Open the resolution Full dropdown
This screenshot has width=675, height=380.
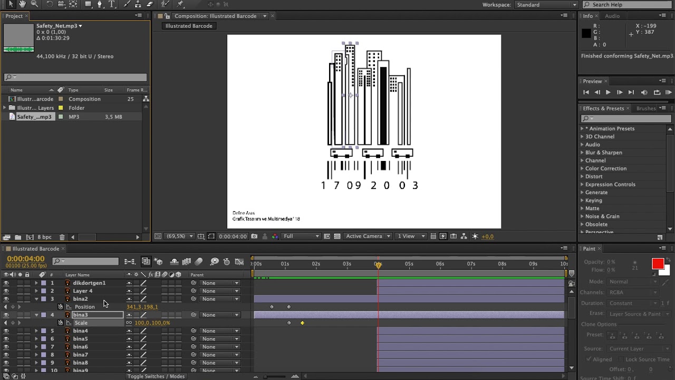pos(301,236)
